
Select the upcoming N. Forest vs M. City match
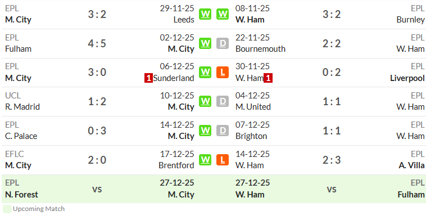(x=99, y=188)
